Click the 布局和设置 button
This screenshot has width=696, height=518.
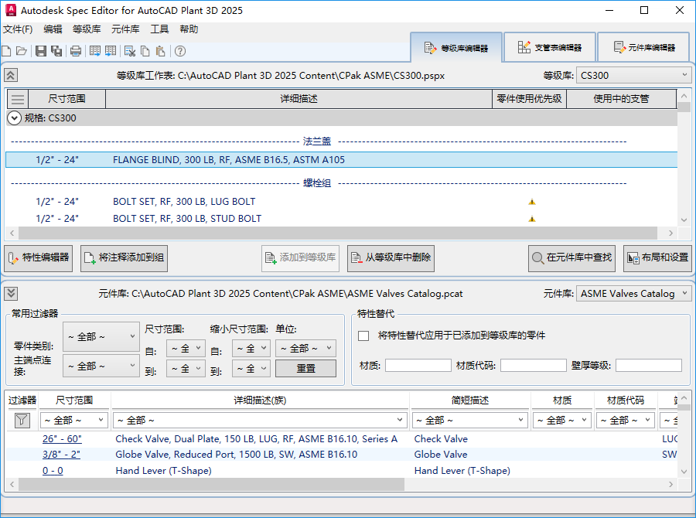pyautogui.click(x=657, y=258)
